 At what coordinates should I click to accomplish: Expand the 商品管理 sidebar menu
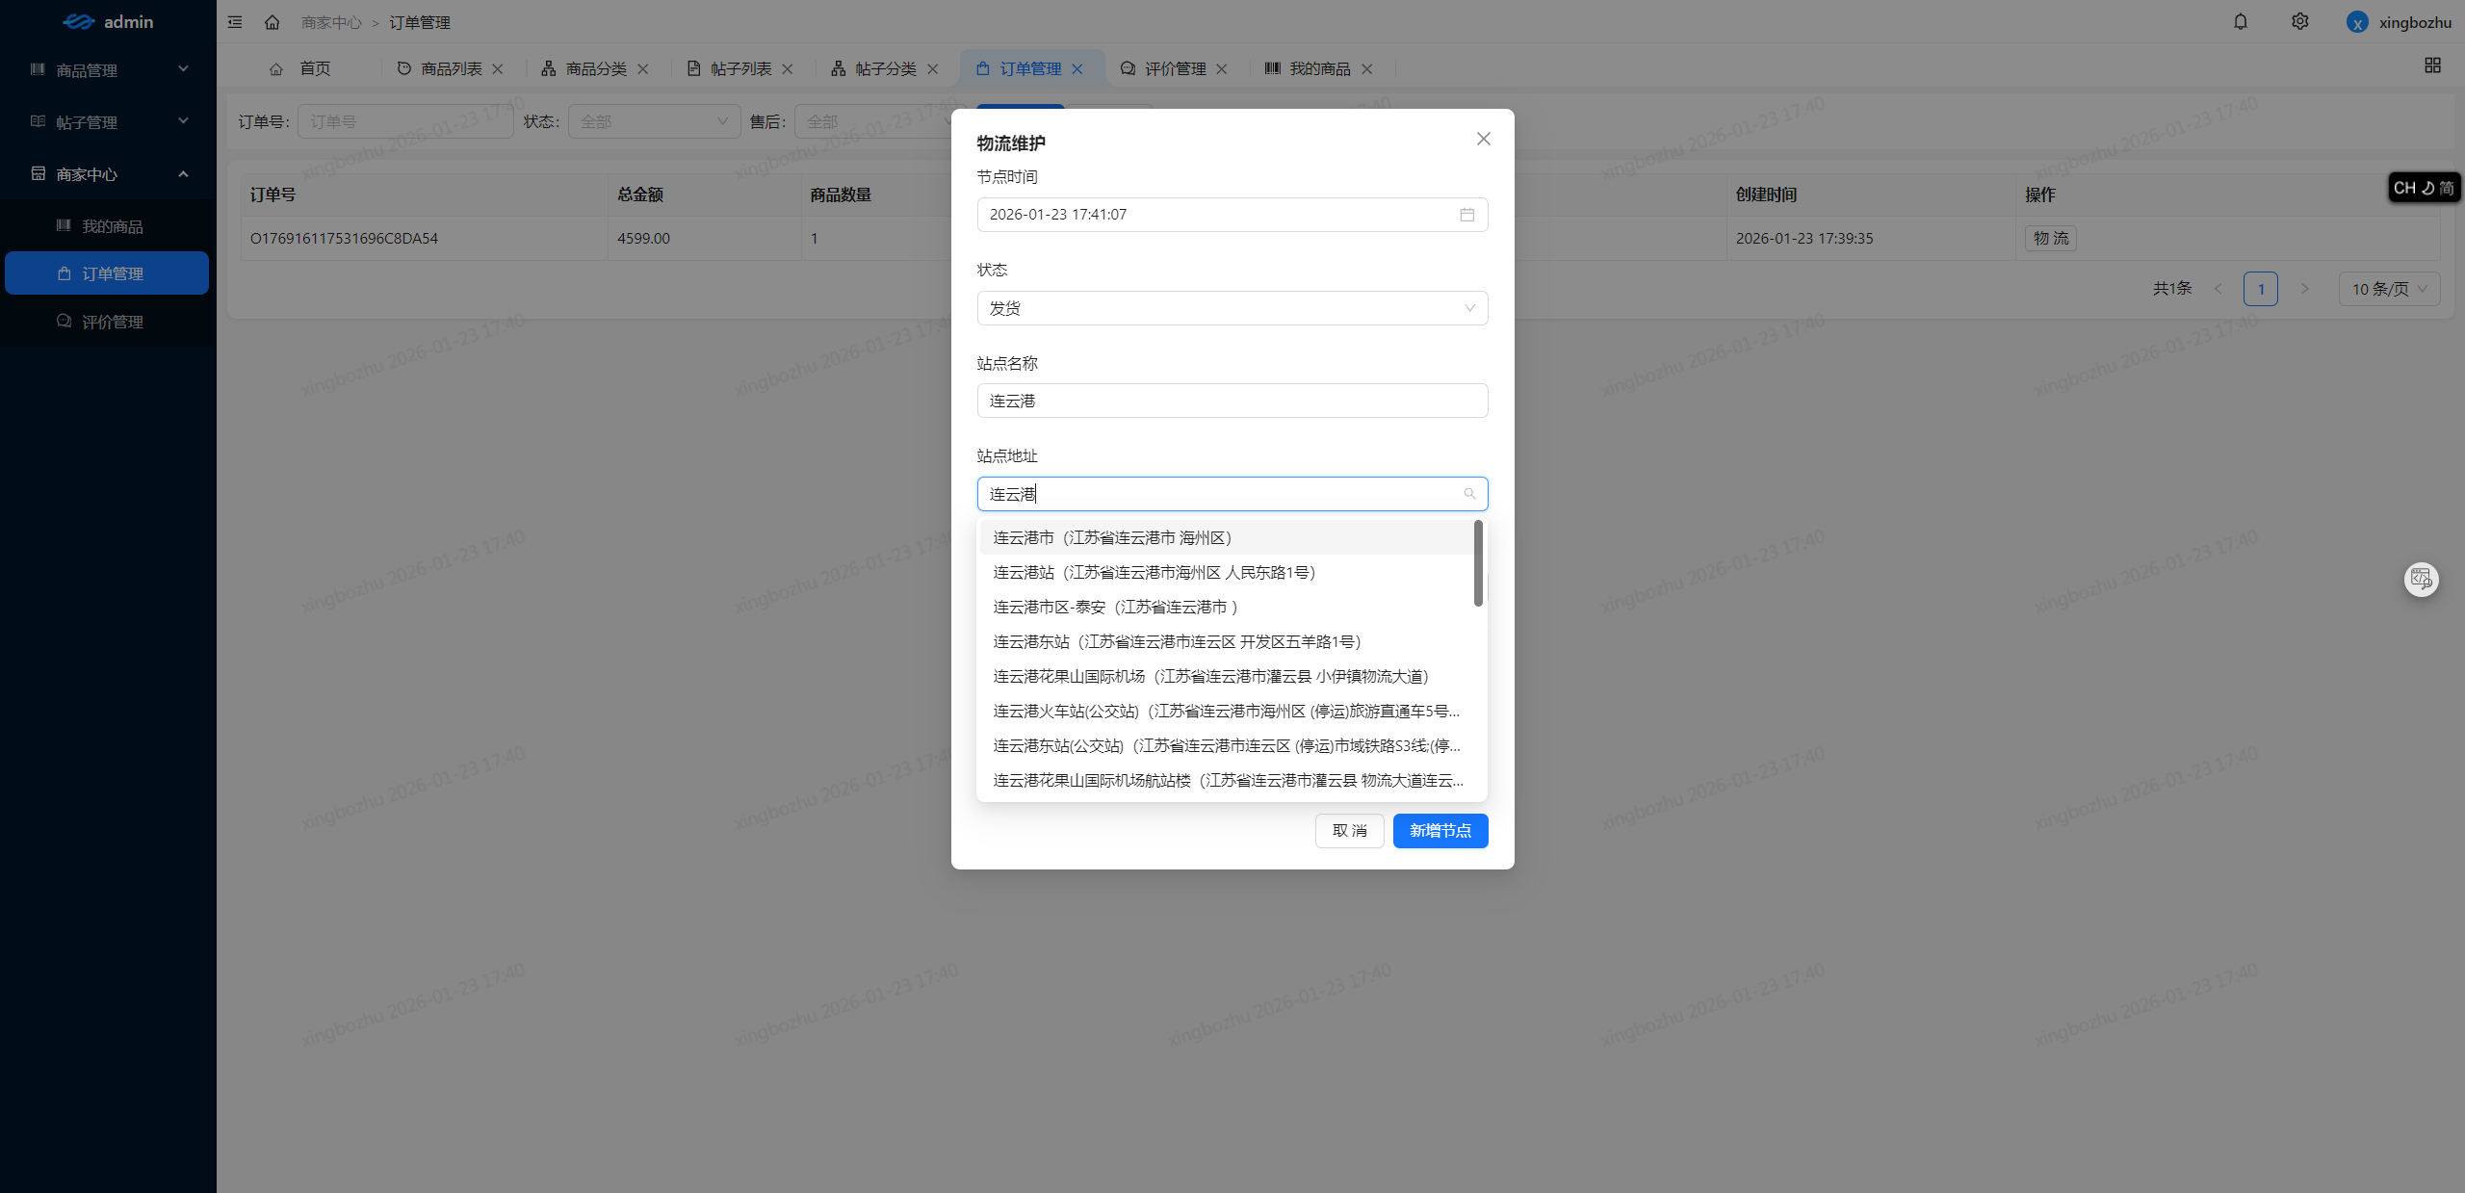(108, 70)
